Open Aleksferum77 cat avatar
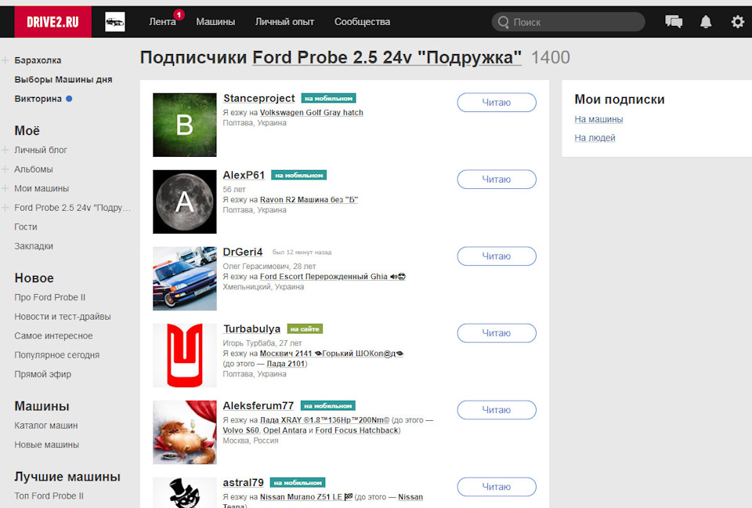Screen dimensions: 752x508 coord(185,432)
